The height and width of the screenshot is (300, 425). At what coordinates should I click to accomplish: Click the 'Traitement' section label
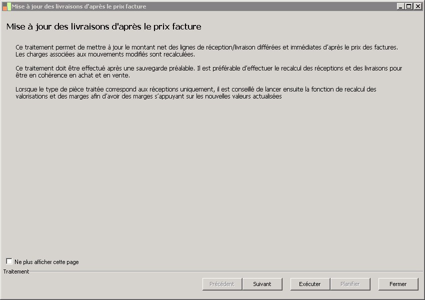(x=16, y=271)
